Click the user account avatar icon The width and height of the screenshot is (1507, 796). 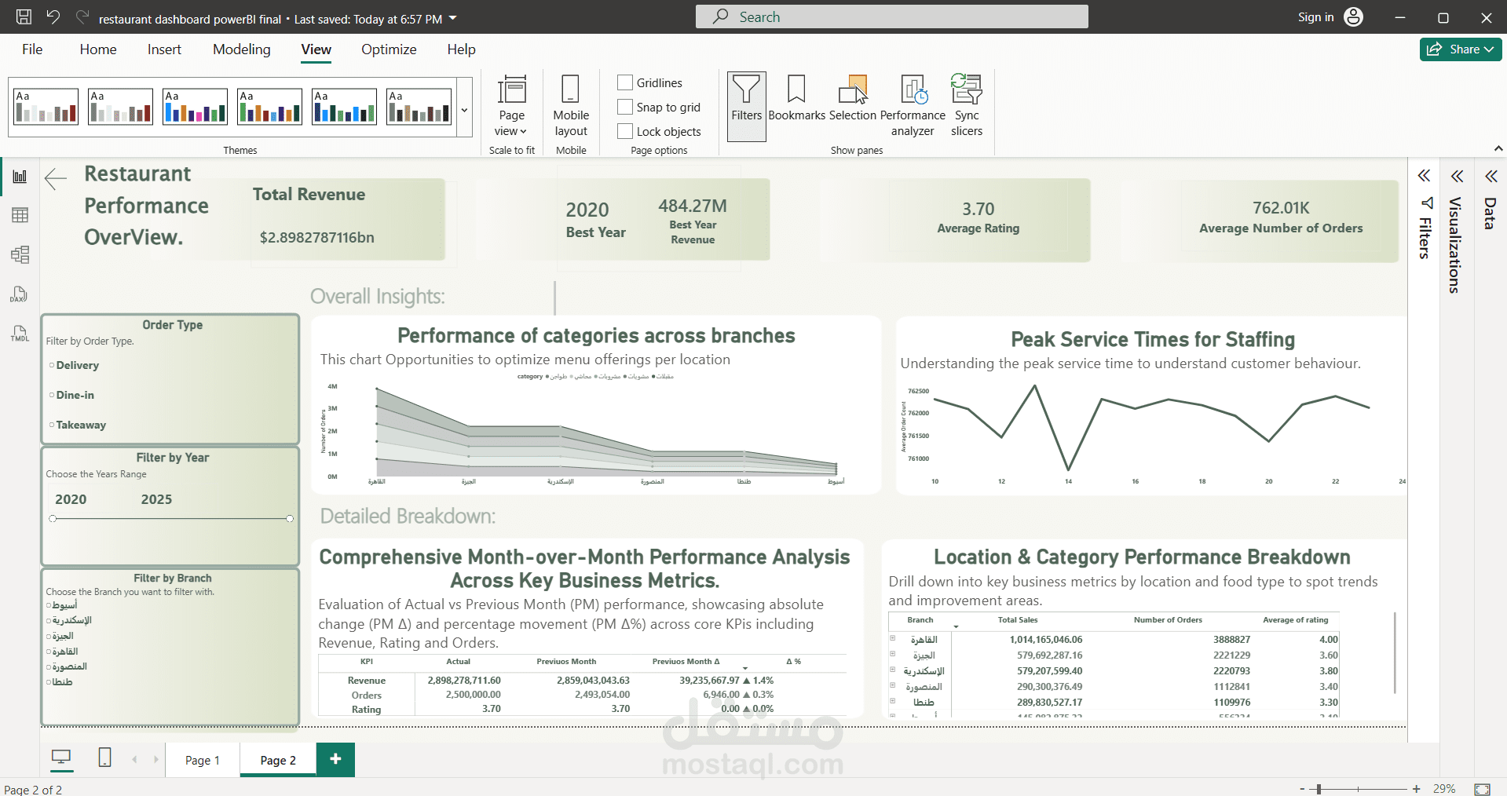[1354, 17]
